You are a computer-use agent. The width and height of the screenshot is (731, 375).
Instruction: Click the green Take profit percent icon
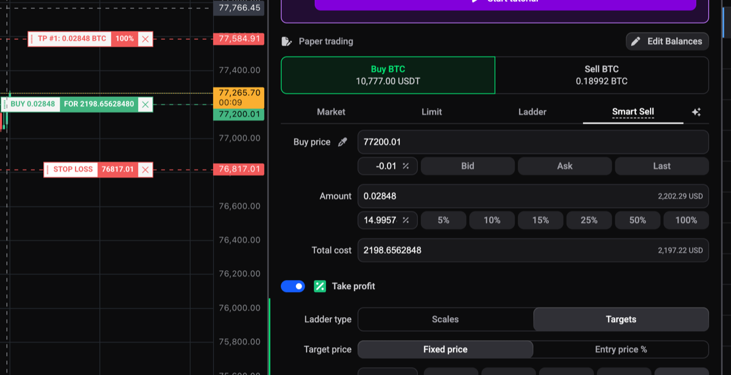[x=320, y=286]
